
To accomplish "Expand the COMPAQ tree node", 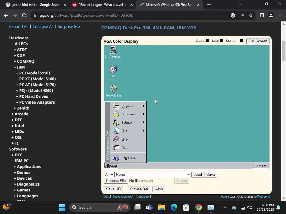I will point(24,61).
